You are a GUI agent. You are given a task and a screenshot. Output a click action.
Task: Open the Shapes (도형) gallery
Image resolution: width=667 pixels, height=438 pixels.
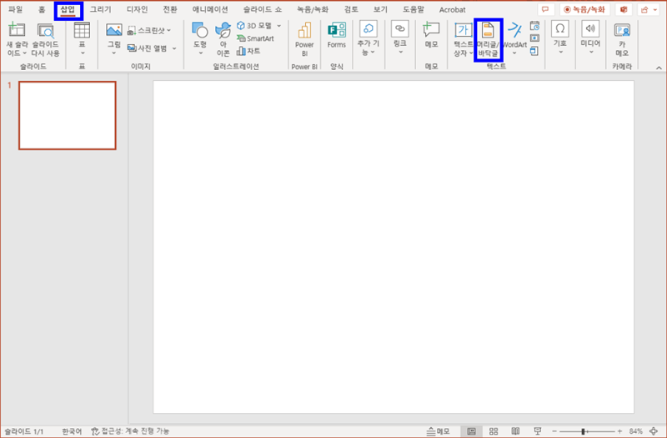200,39
